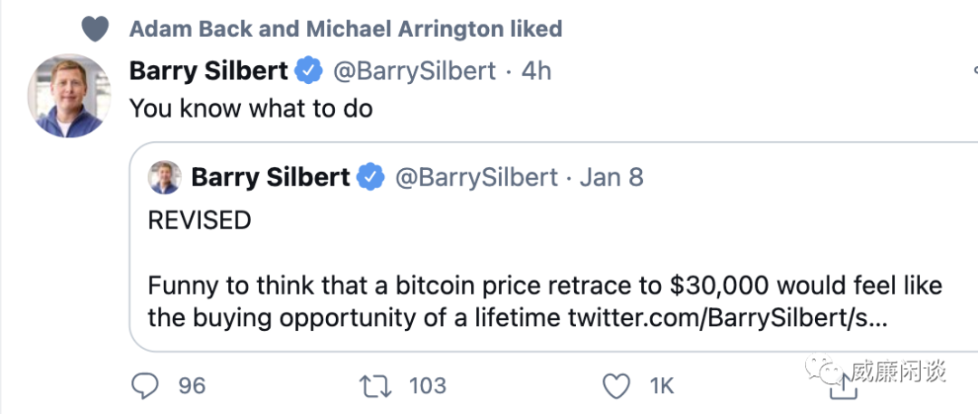This screenshot has width=978, height=414.
Task: Like the tweet with the heart icon
Action: click(x=616, y=386)
